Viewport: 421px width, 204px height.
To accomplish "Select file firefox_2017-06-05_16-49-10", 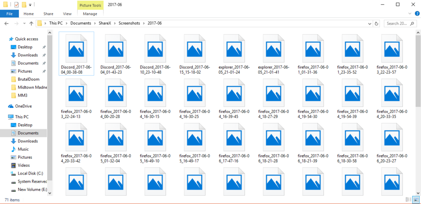I will tap(155, 144).
